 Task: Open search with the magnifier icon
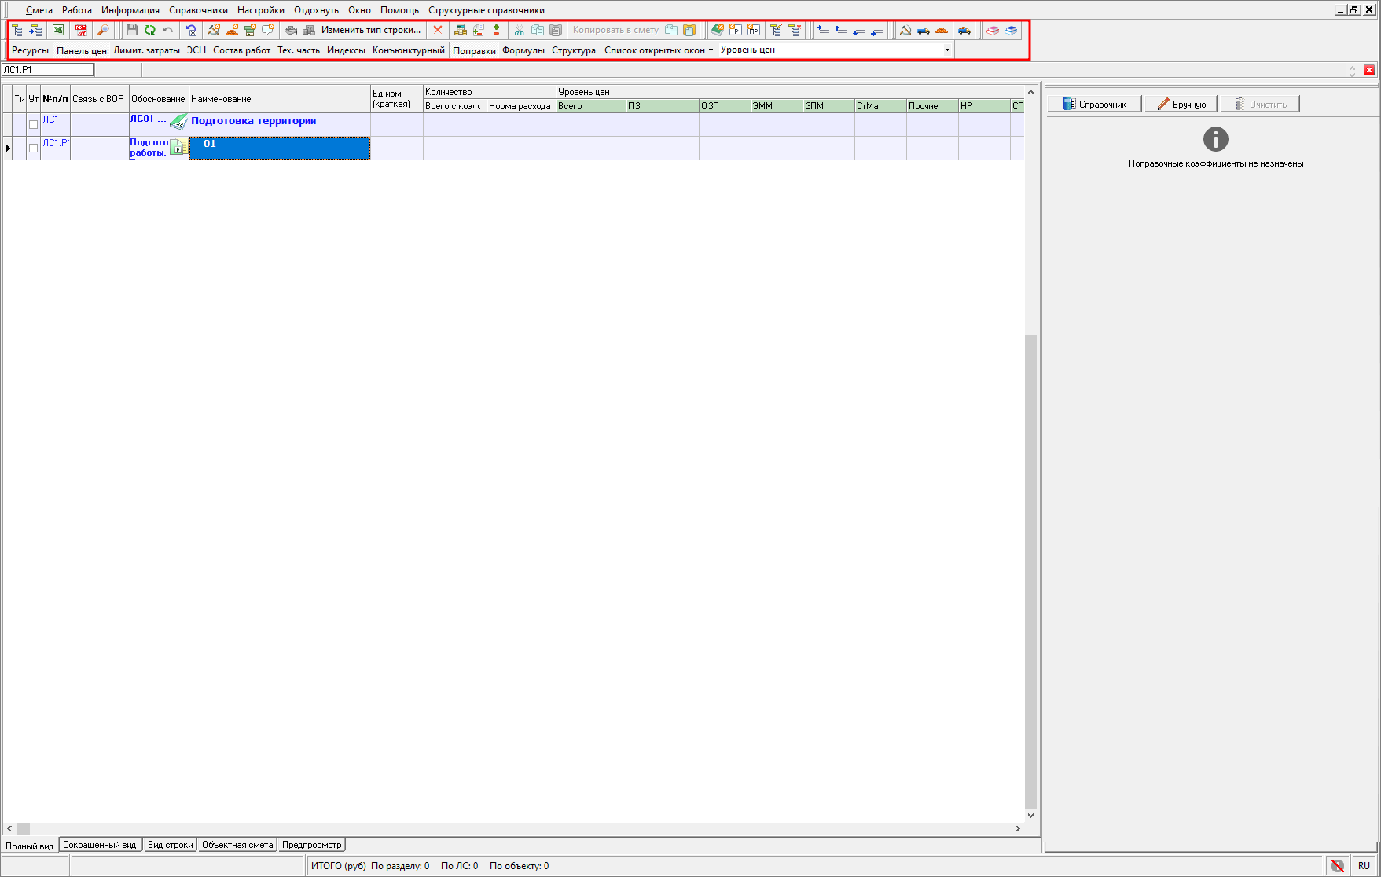(x=103, y=30)
